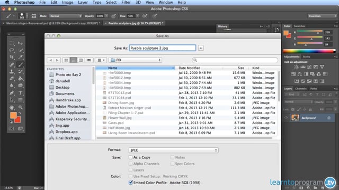Select the Clone Stamp tool
The image size is (339, 190).
[12, 72]
